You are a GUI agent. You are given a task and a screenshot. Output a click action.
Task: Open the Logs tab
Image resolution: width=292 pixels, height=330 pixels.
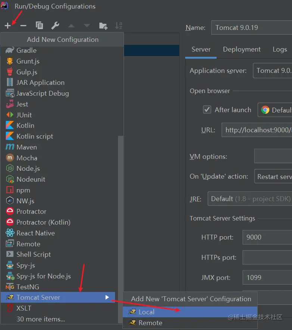pos(280,49)
